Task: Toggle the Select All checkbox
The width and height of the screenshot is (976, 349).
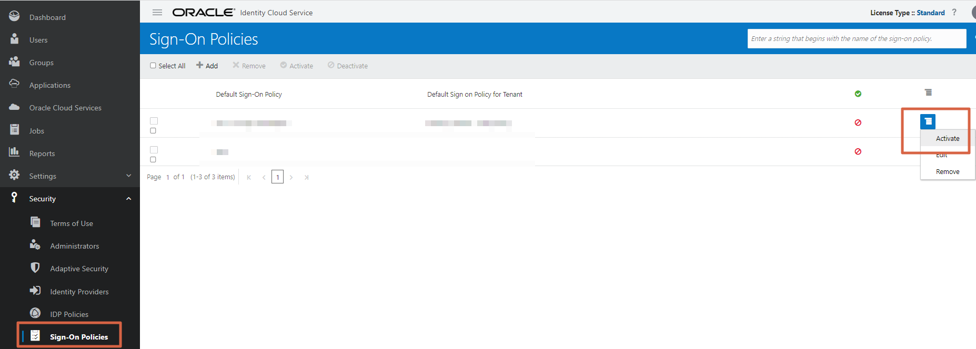Action: (x=153, y=66)
